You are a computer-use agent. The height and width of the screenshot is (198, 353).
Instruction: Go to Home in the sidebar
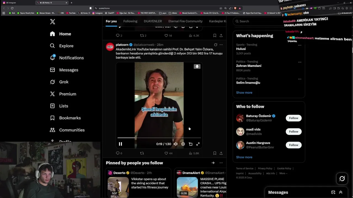point(60,34)
